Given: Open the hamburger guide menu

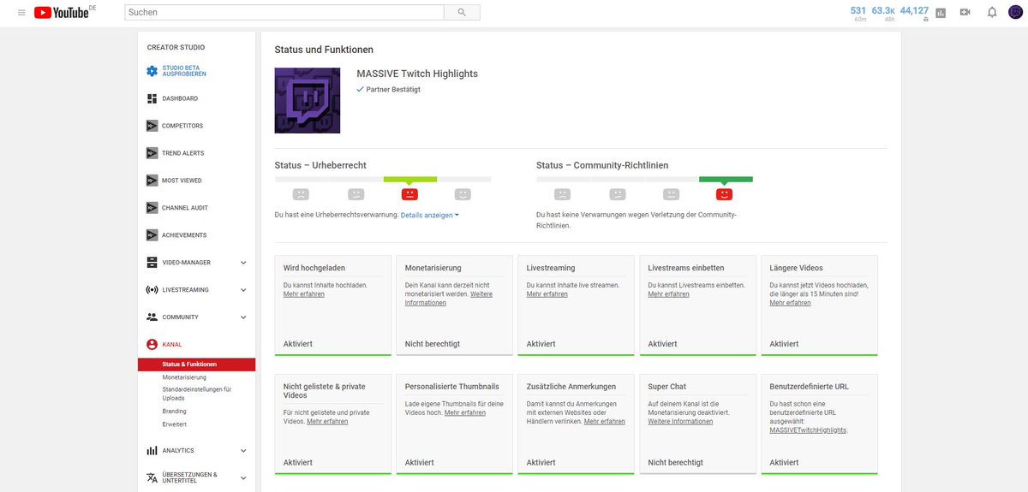Looking at the screenshot, I should pyautogui.click(x=21, y=13).
